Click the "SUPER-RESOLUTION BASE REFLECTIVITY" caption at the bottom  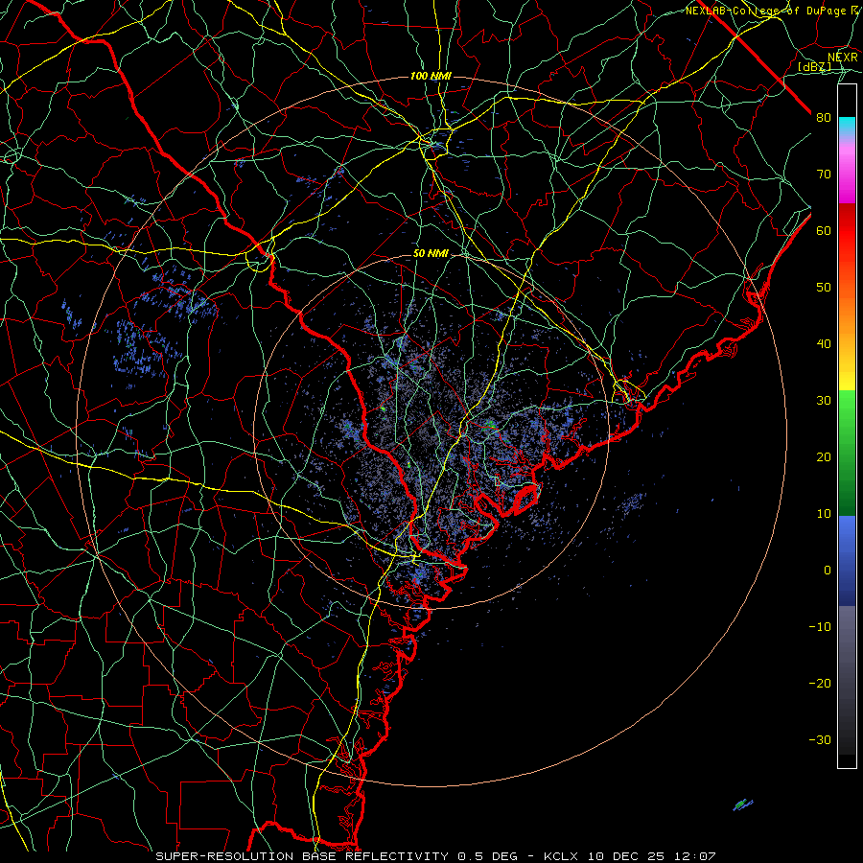pos(300,856)
